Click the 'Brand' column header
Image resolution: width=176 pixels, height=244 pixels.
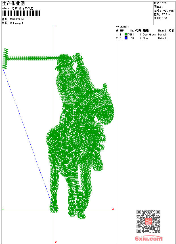pyautogui.click(x=162, y=31)
